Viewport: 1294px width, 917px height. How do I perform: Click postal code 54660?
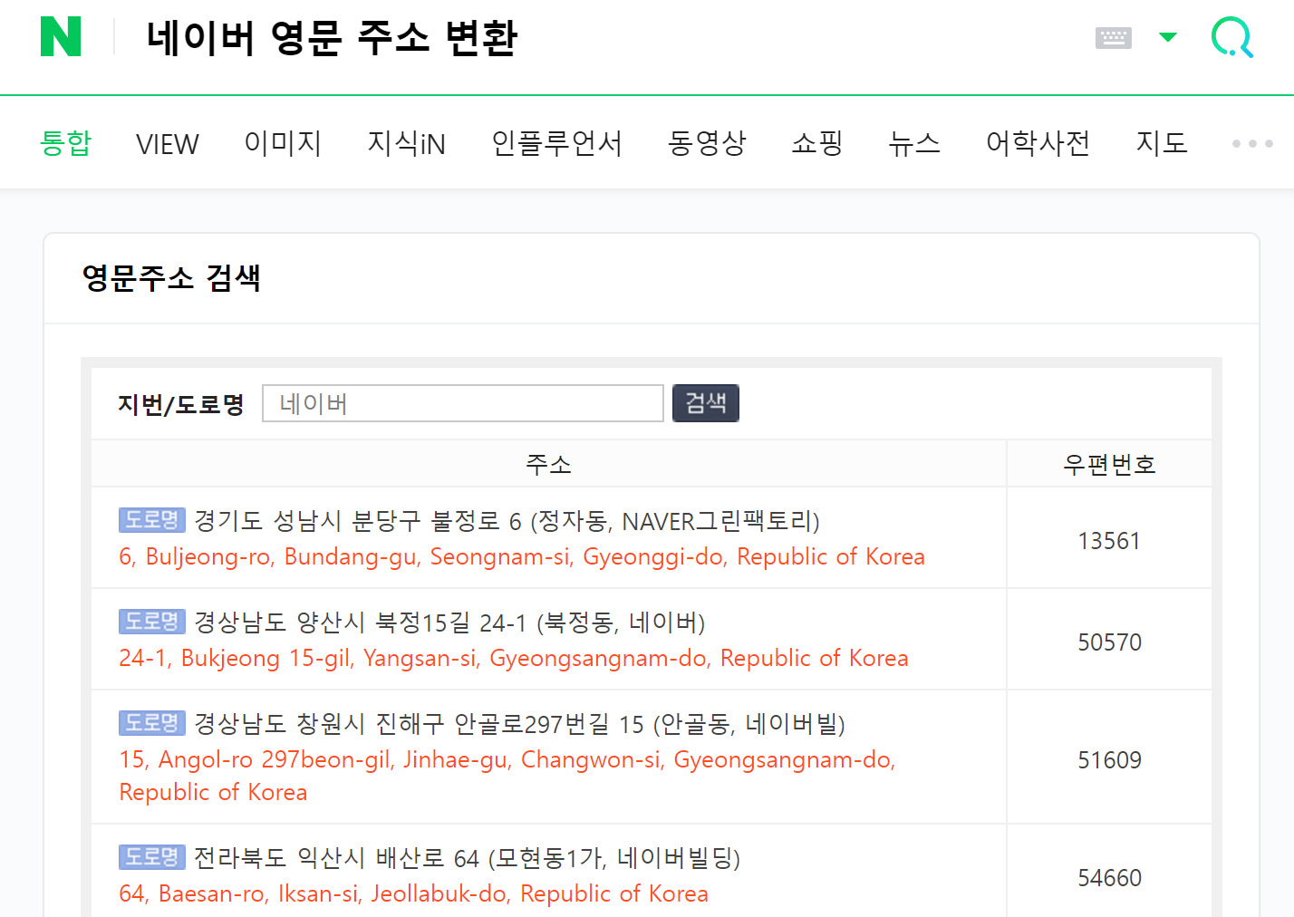pos(1109,878)
